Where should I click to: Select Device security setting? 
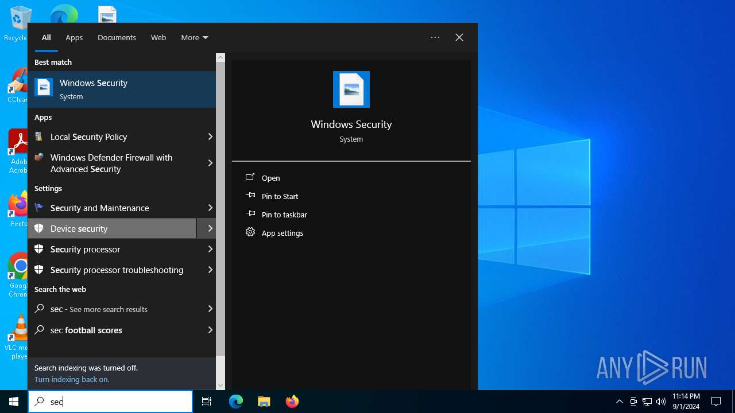coord(113,228)
